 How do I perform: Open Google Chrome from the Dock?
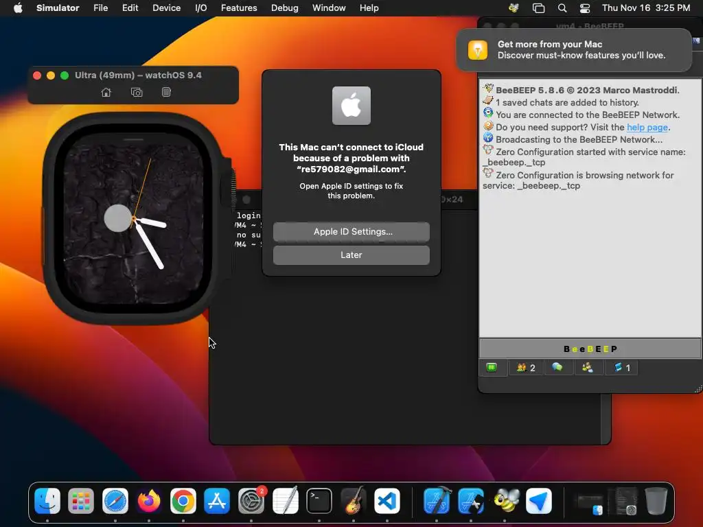[183, 500]
